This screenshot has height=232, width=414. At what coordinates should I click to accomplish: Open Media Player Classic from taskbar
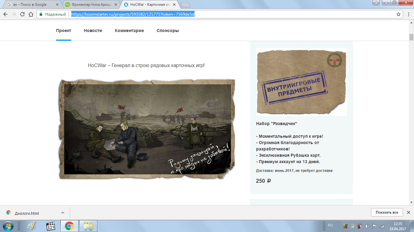click(x=51, y=226)
